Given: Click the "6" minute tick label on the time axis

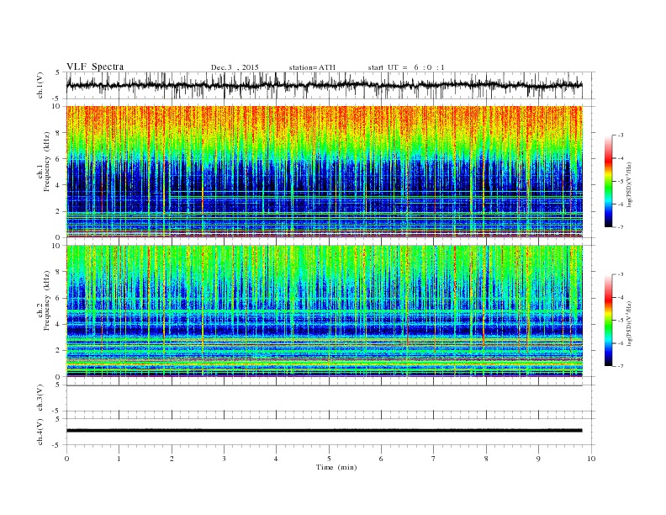Looking at the screenshot, I should [x=381, y=459].
